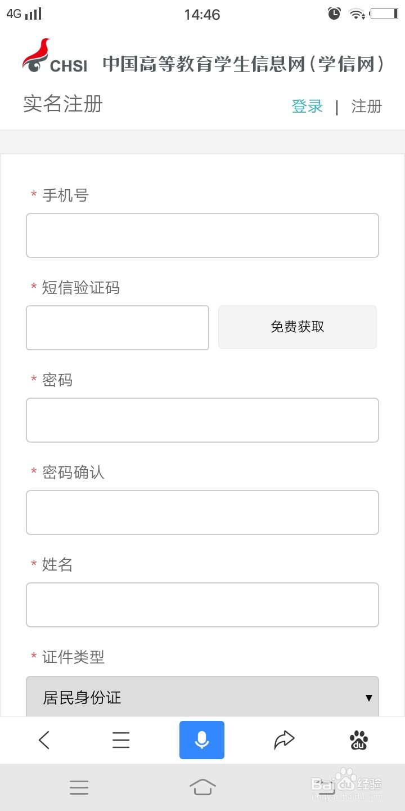
Task: Open the browser menu icon
Action: coord(121,740)
